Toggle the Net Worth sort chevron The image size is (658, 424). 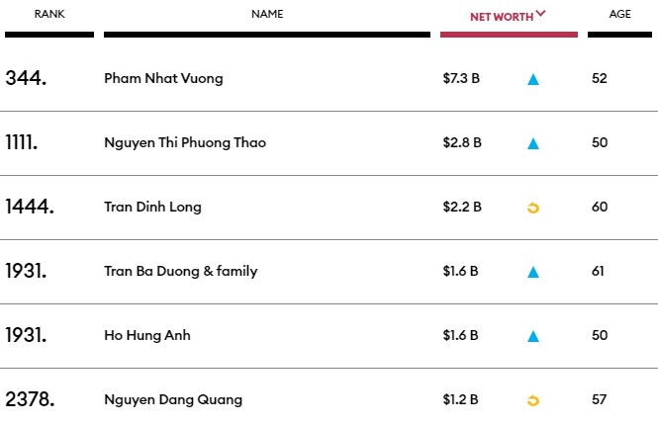point(541,15)
